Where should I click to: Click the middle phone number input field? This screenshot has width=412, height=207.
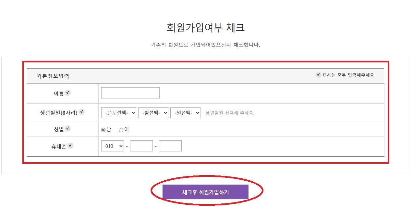coord(141,146)
